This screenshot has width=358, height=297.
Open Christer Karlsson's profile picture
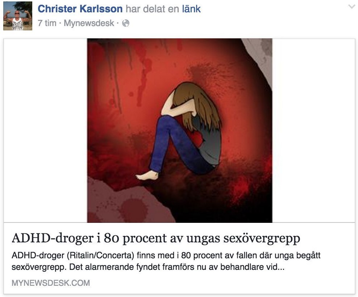coord(18,16)
